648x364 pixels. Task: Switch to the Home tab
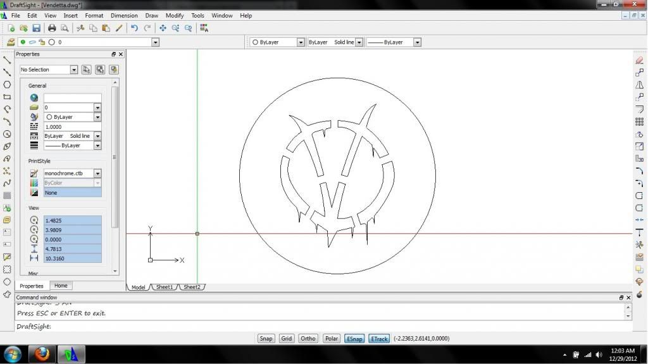pos(61,286)
